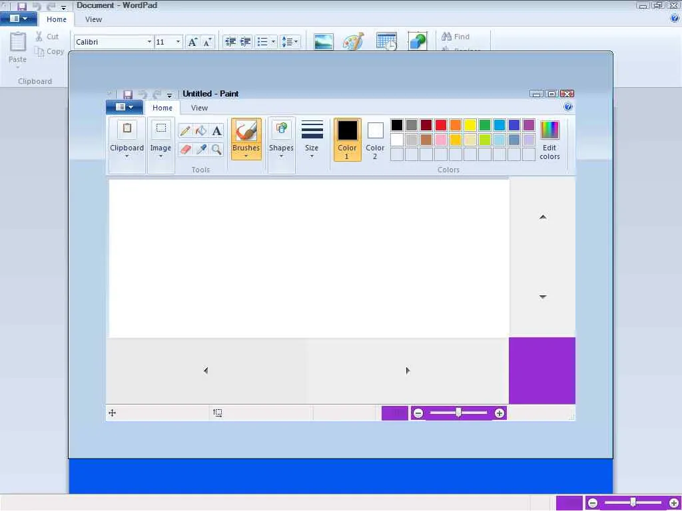
Task: Pick the green color swatch
Action: coord(485,125)
